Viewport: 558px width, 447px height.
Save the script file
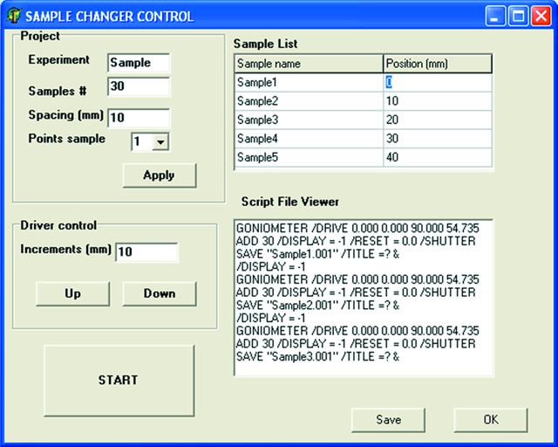point(388,420)
